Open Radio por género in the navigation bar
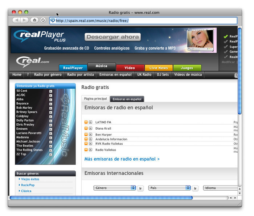 click(x=48, y=75)
